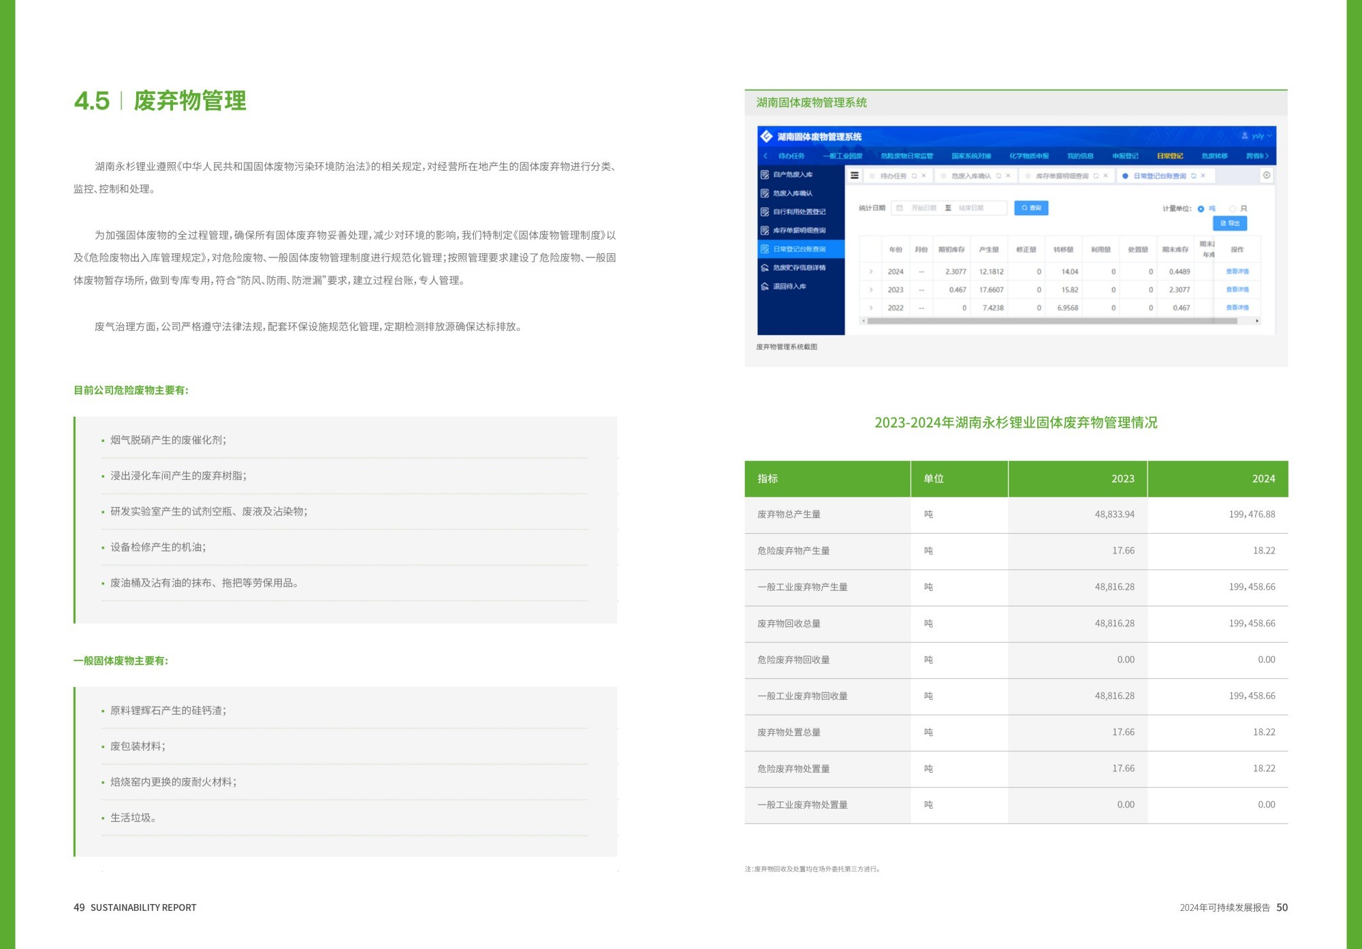Click the calendar icon in the date field

tap(900, 208)
